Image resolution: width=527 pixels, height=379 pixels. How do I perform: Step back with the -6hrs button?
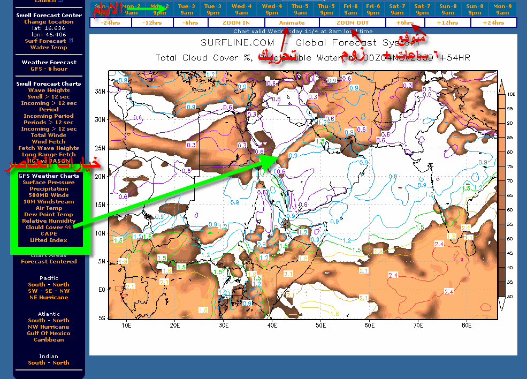(x=190, y=23)
